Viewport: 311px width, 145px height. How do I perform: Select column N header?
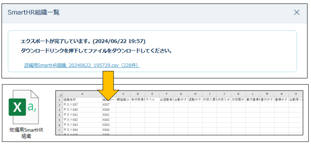[x=282, y=94]
